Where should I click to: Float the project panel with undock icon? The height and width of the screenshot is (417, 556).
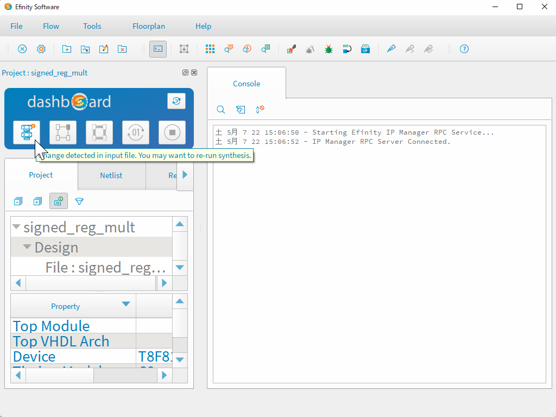point(185,72)
